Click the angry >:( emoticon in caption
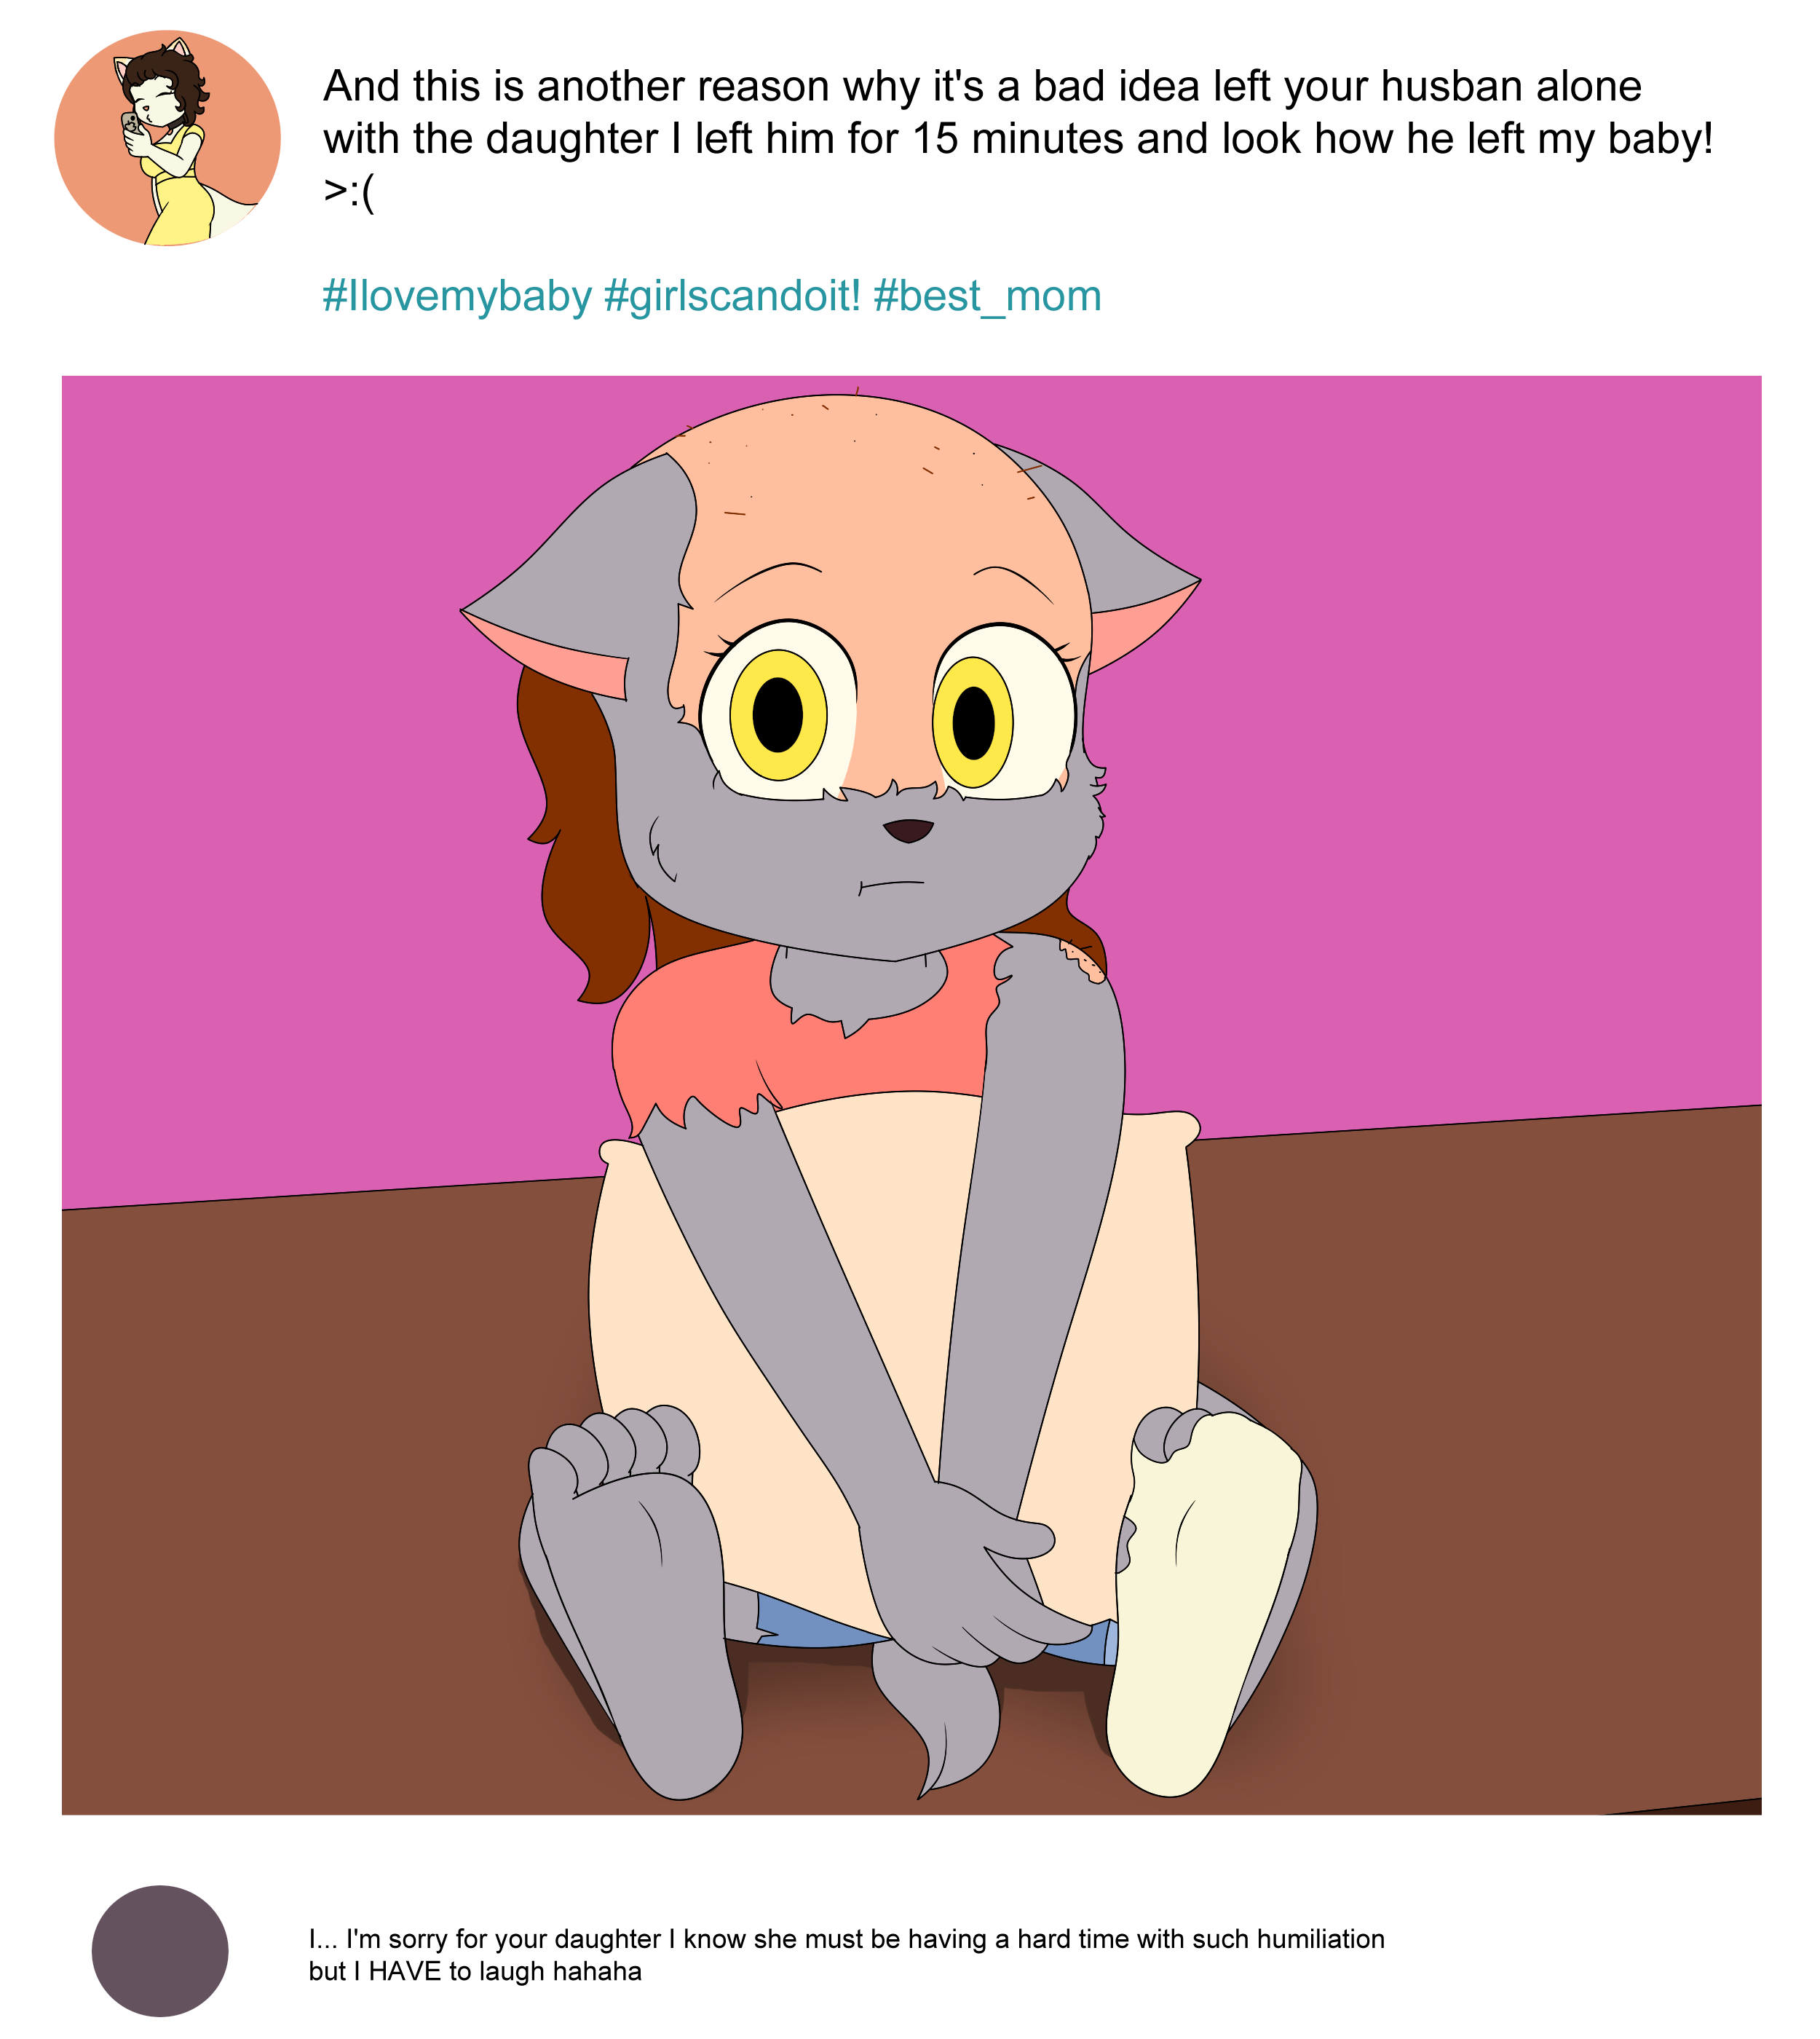Screen dimensions: 1820x2039 349,192
